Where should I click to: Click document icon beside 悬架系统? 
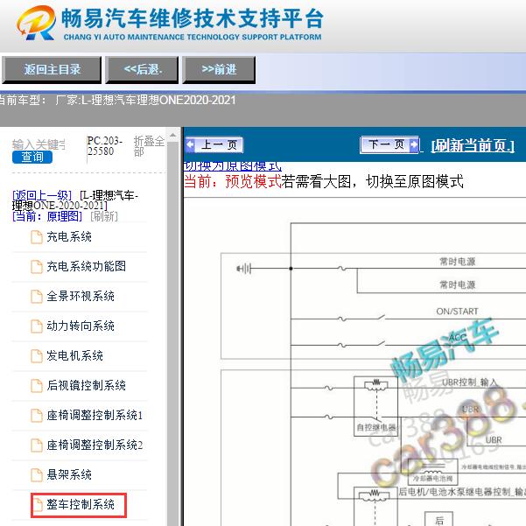tap(37, 474)
